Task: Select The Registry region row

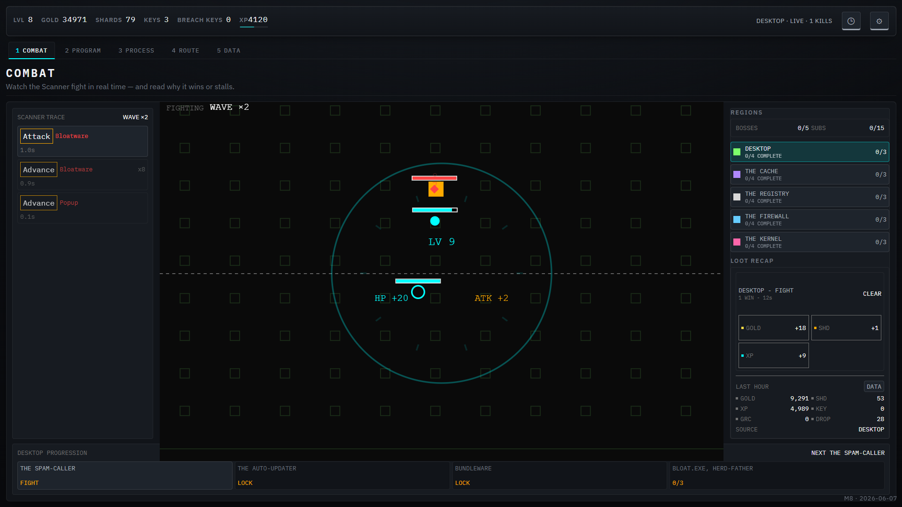Action: click(x=809, y=197)
